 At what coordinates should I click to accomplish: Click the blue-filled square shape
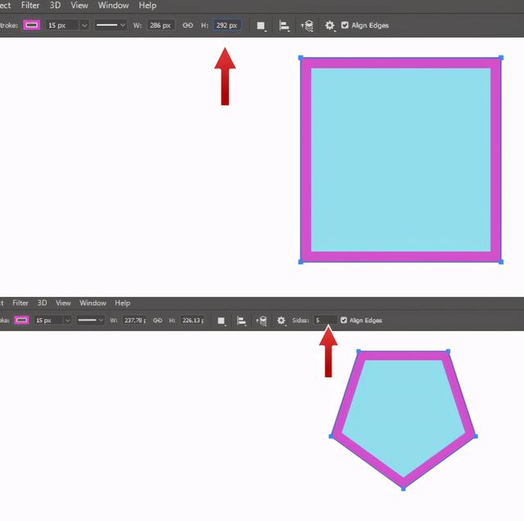pos(400,159)
